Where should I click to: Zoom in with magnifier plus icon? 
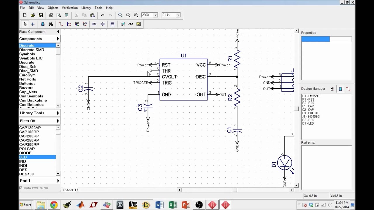point(120,15)
